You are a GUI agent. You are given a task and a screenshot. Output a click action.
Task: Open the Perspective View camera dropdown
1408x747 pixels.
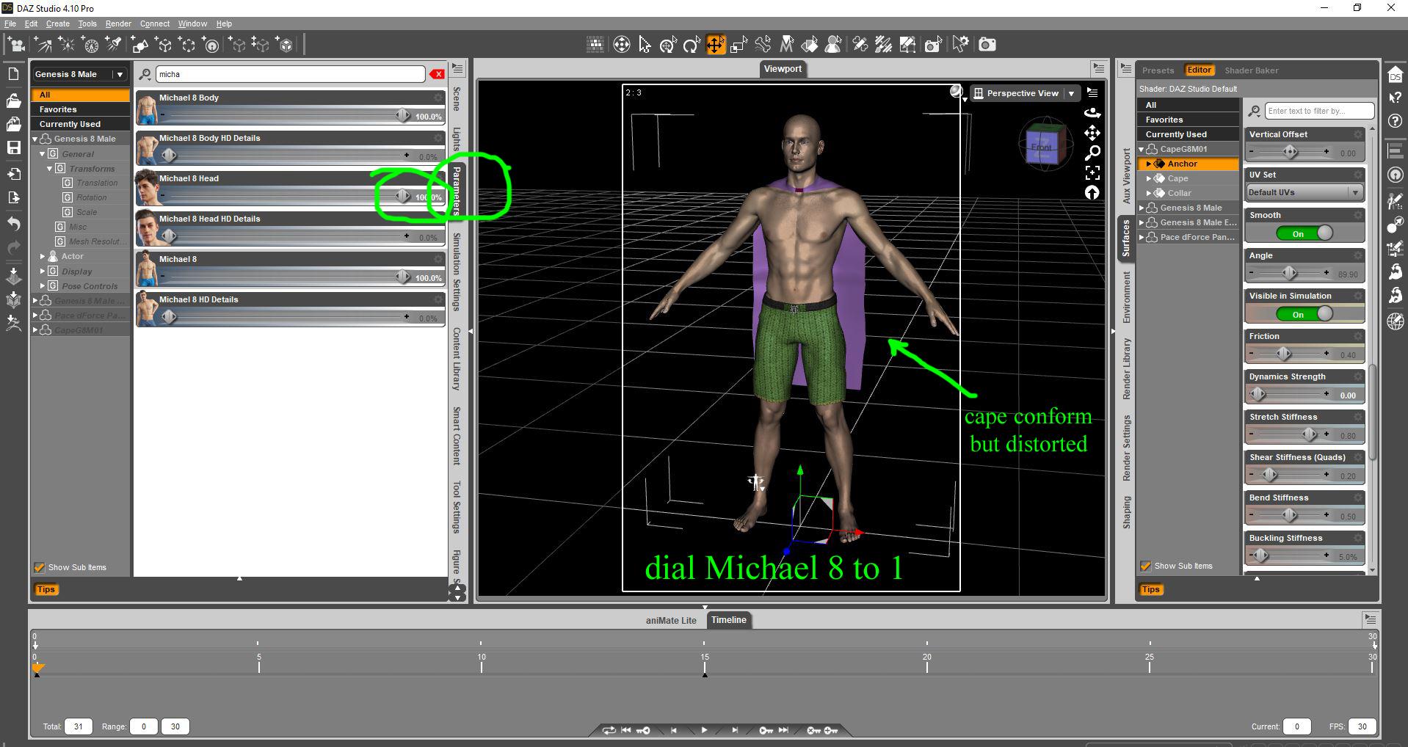coord(1025,93)
